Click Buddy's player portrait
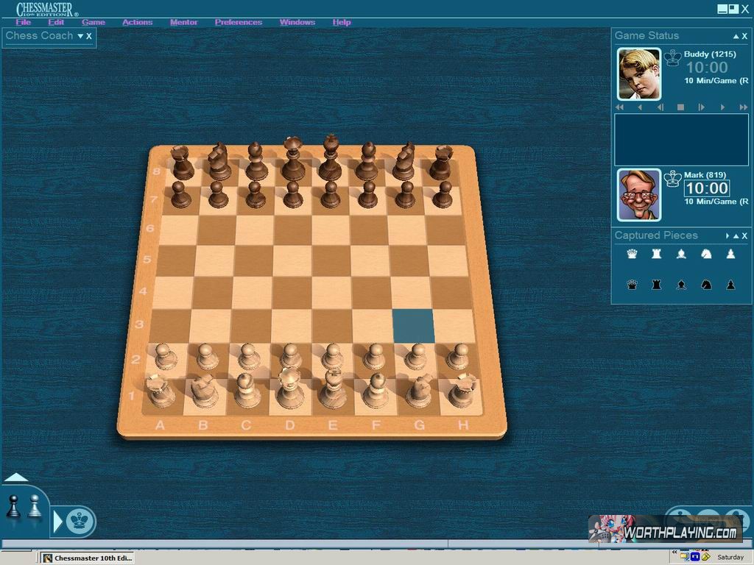This screenshot has height=565, width=754. (638, 74)
